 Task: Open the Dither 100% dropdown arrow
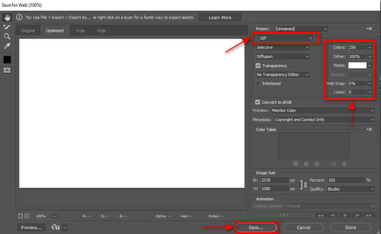click(x=370, y=57)
